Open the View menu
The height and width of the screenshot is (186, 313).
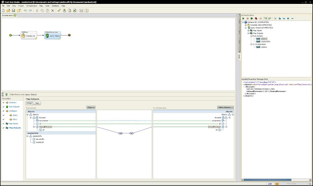click(14, 6)
